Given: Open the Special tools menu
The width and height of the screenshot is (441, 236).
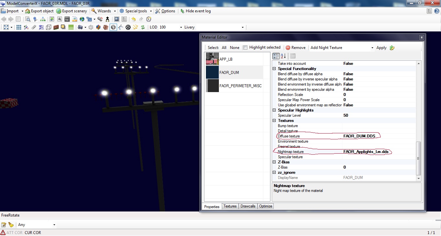Looking at the screenshot, I should click(x=136, y=11).
